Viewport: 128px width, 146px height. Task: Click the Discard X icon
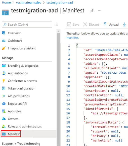tap(85, 25)
